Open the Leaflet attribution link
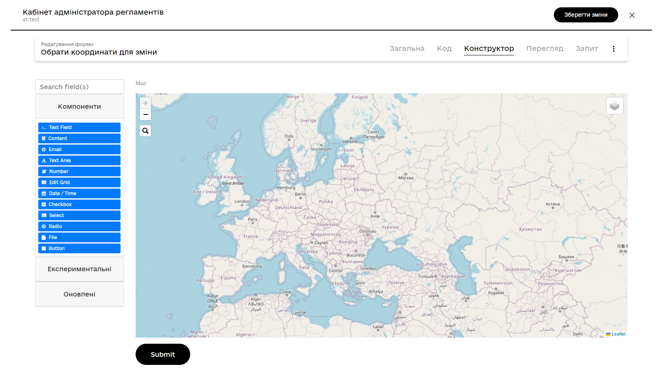Viewport: 663px width, 382px height. (618, 334)
